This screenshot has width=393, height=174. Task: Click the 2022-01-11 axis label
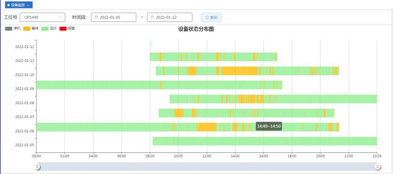click(x=25, y=61)
